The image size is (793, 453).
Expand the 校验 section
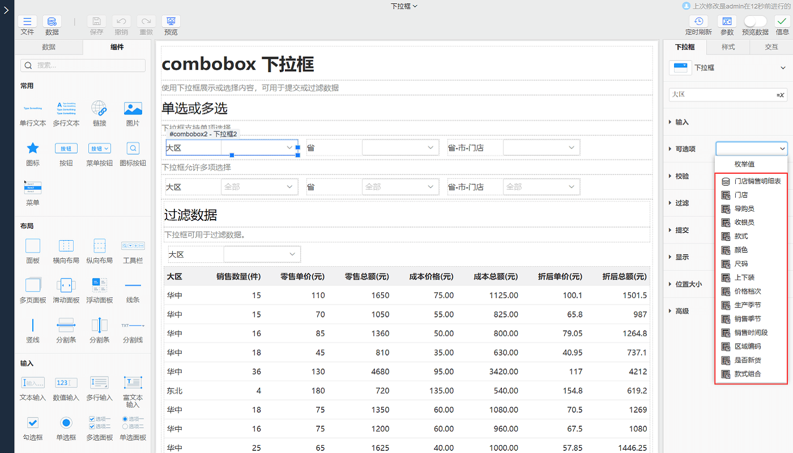(682, 176)
